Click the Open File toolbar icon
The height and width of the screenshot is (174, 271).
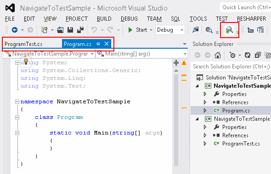point(60,30)
